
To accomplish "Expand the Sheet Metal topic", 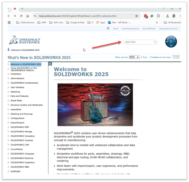I will tap(8, 100).
